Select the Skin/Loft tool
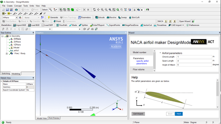 (134, 18)
